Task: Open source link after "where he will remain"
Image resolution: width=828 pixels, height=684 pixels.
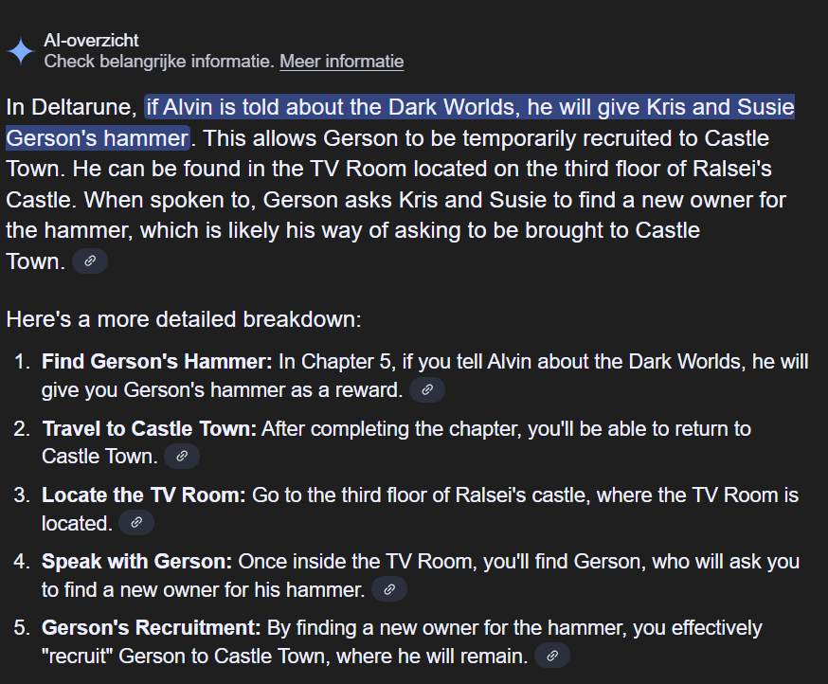Action: [552, 656]
